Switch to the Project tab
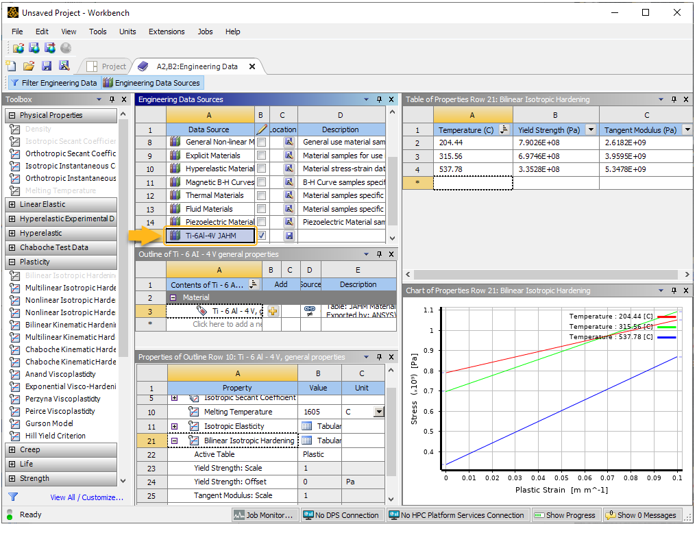This screenshot has width=697, height=533. (x=107, y=66)
